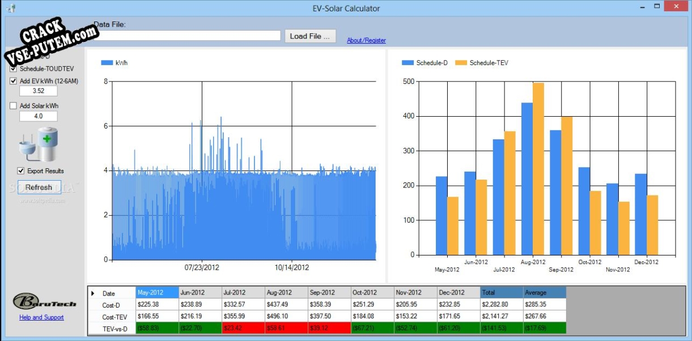Enable the Add Solar kWh checkbox
The width and height of the screenshot is (692, 341).
click(x=14, y=106)
